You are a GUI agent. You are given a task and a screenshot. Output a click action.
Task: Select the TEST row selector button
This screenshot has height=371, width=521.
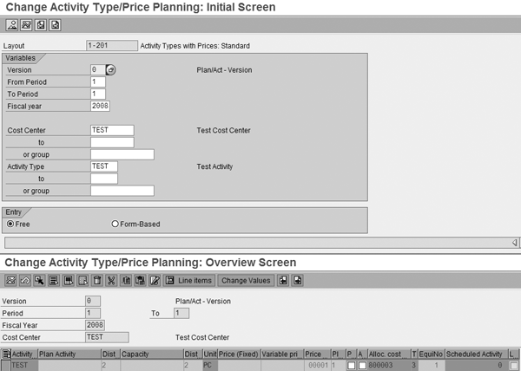[6, 365]
